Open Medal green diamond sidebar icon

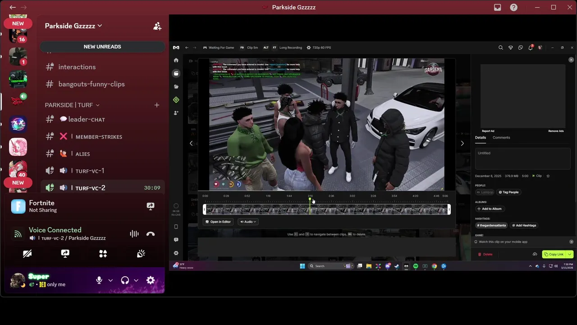(x=176, y=100)
